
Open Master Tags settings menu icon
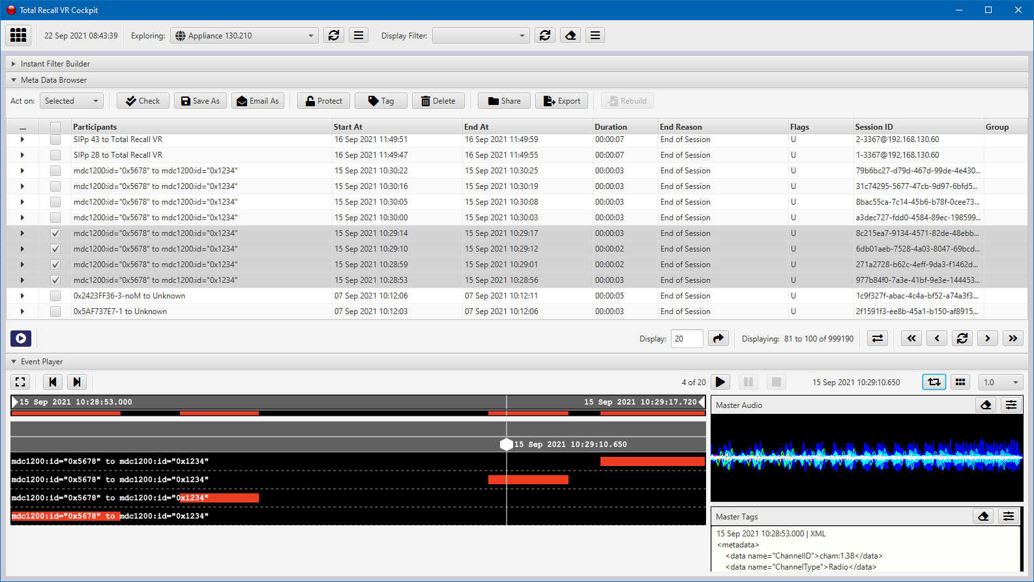click(1009, 516)
